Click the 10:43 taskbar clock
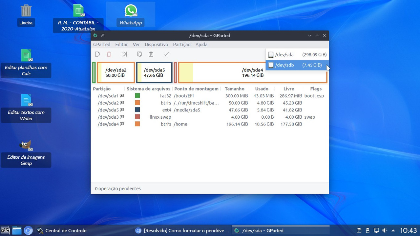 (x=409, y=231)
